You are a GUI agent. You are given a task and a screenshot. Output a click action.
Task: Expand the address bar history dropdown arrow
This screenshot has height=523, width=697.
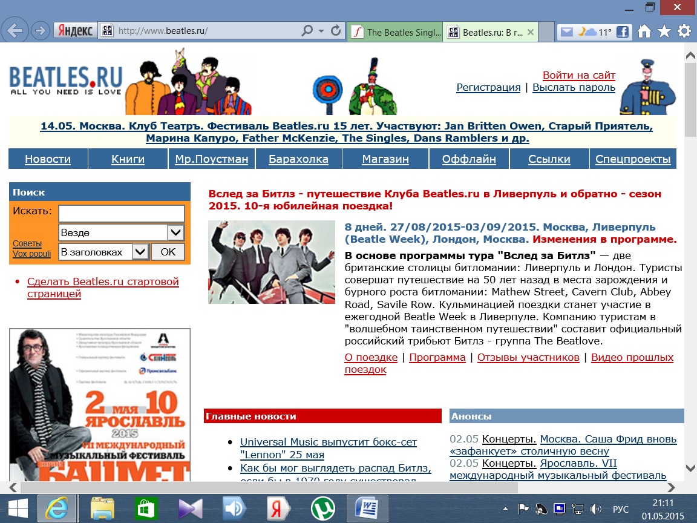click(321, 31)
